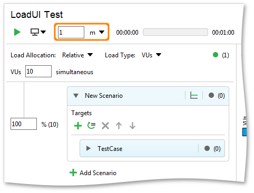Screen dimensions: 254x193
Task: Remove target with the X icon
Action: 105,126
